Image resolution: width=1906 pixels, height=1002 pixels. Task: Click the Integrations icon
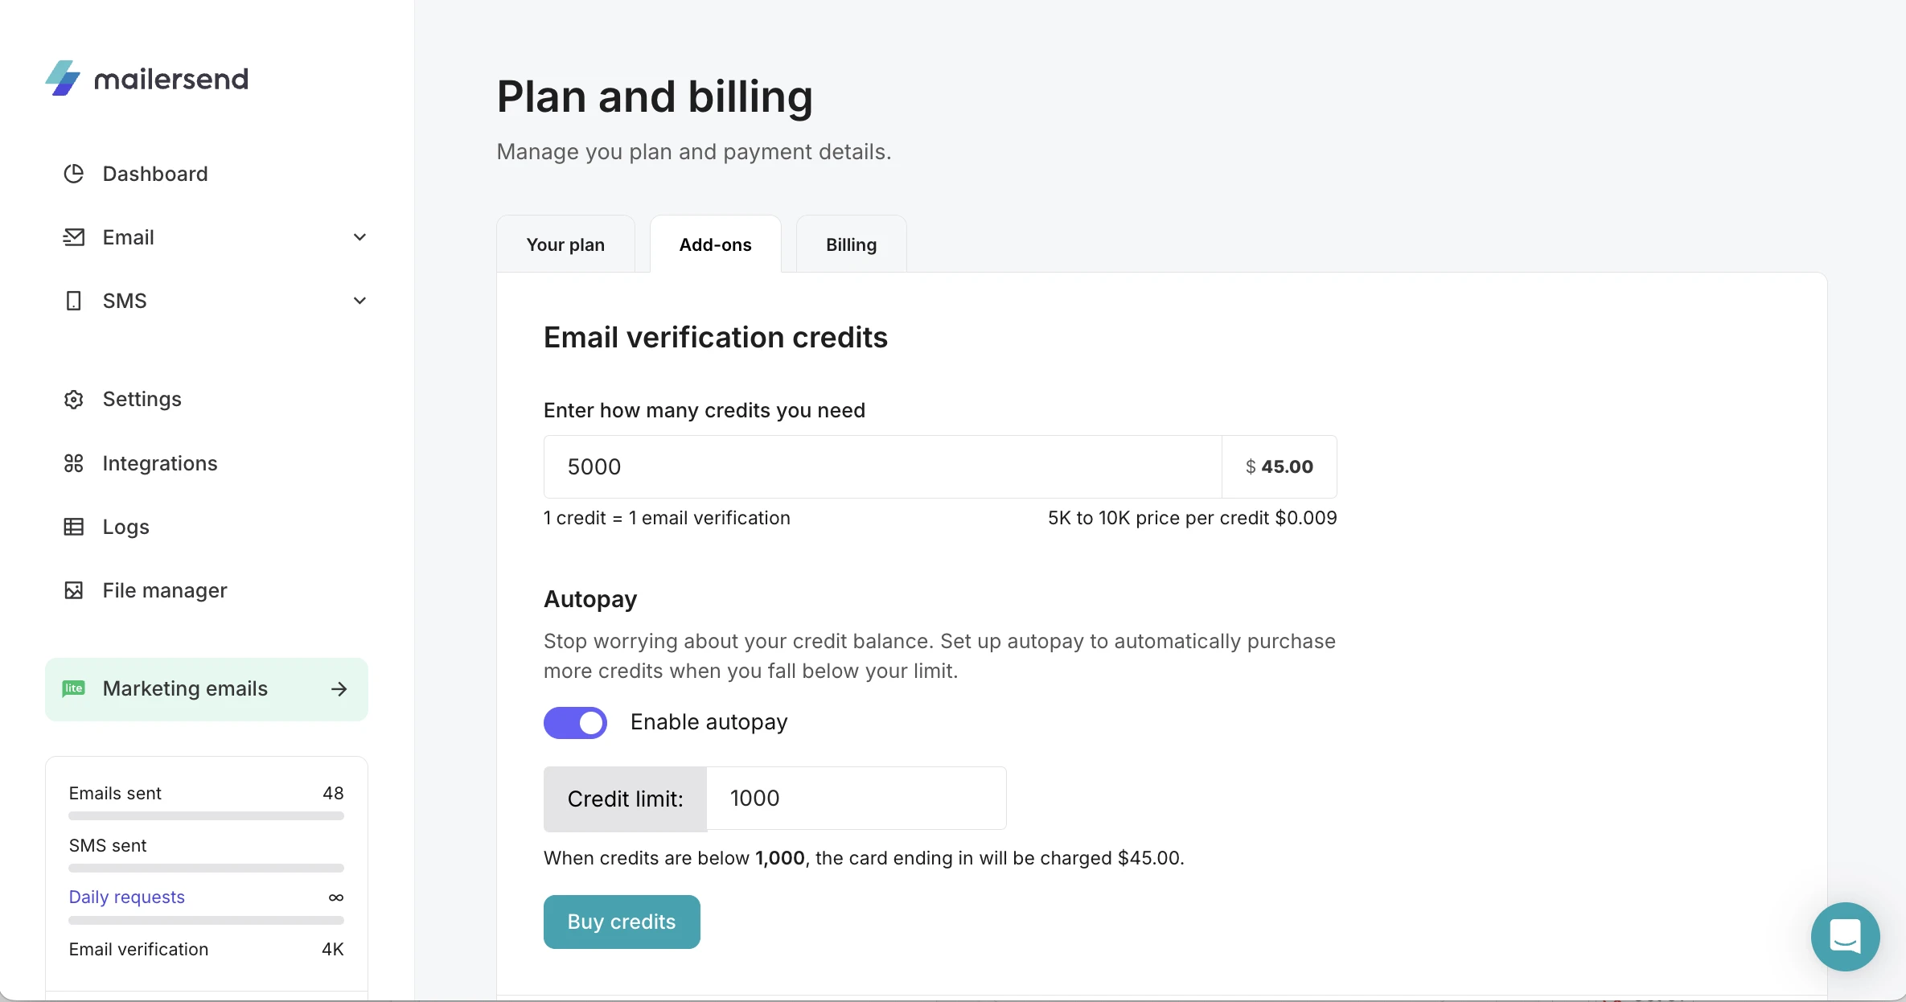(x=73, y=463)
